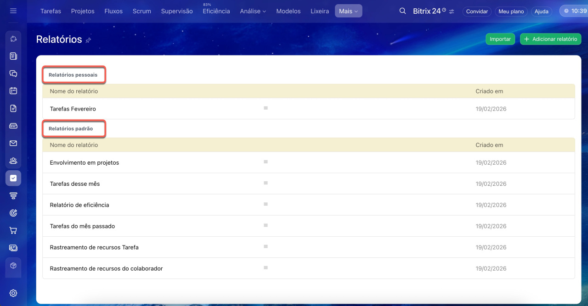
Task: Open the hamburger menu in sidebar
Action: click(13, 11)
